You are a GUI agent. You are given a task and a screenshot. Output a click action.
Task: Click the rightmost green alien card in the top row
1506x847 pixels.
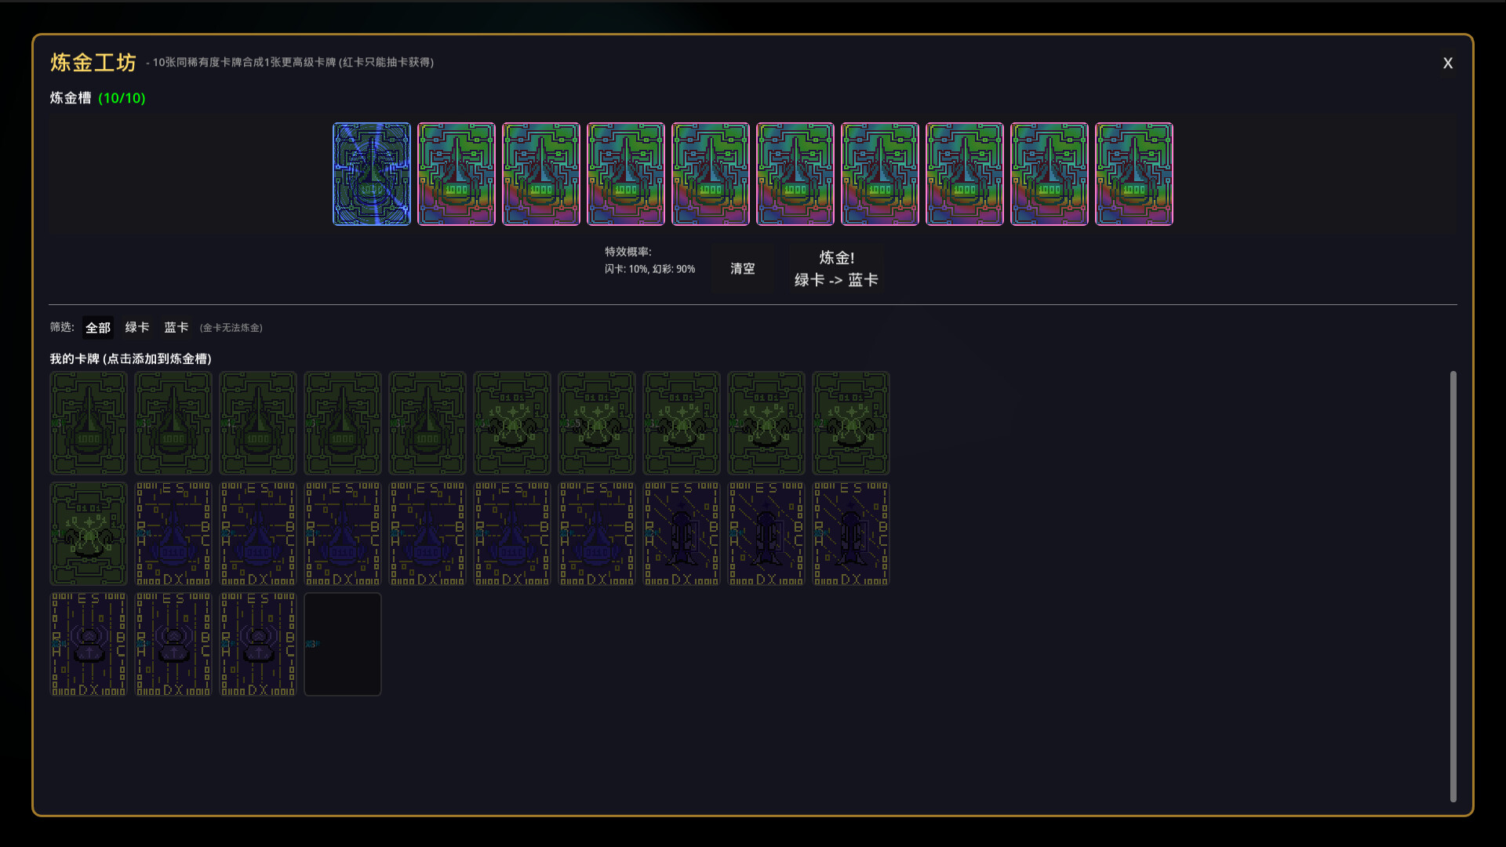[850, 423]
